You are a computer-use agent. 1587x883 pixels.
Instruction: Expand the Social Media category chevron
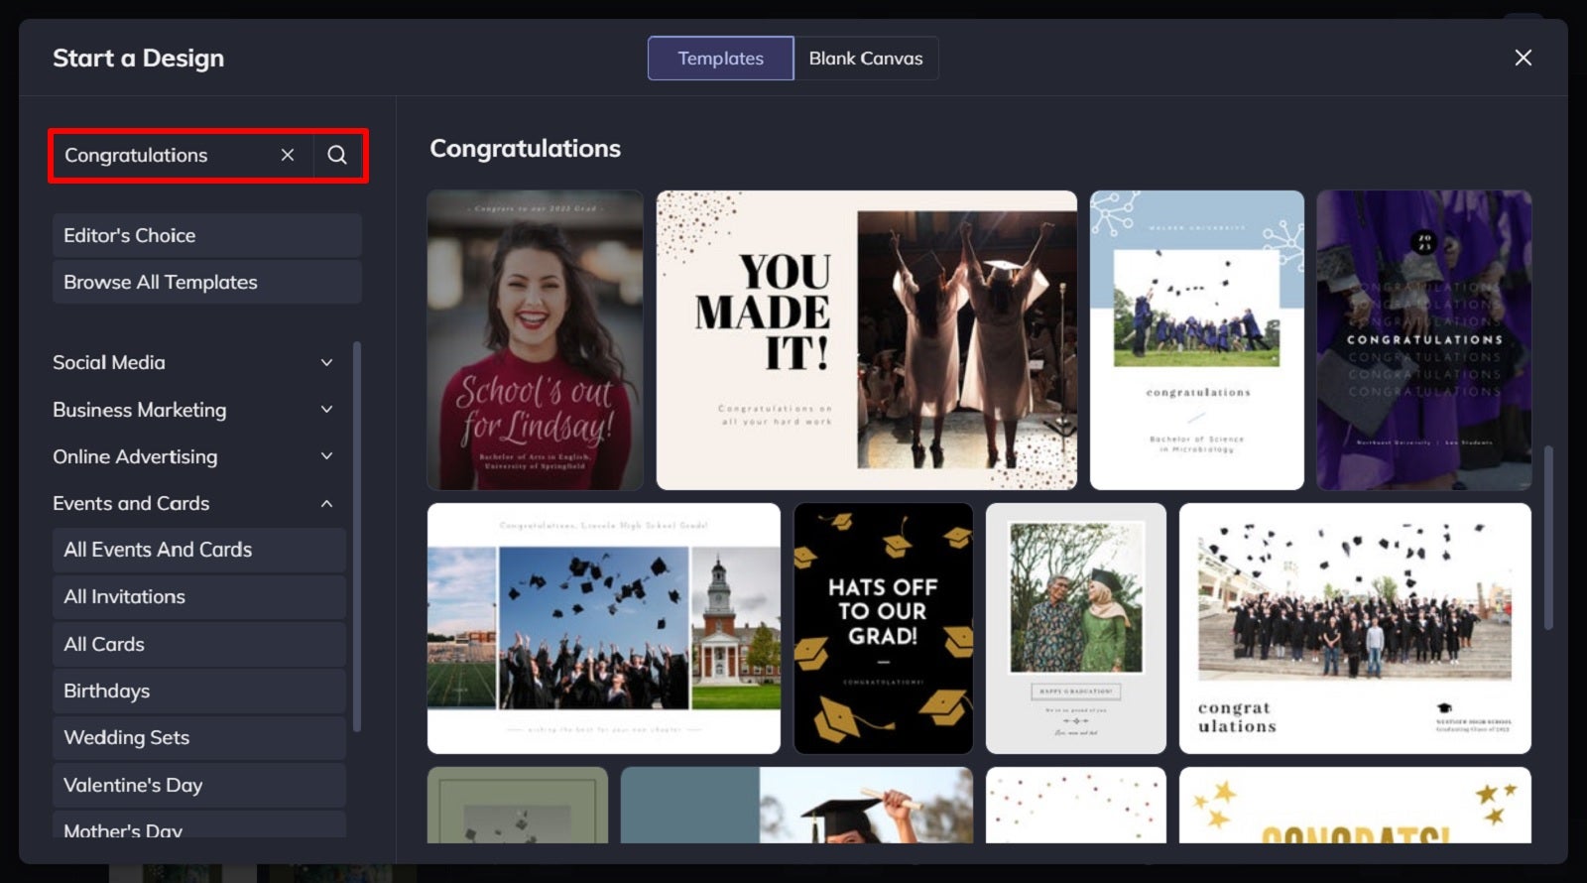(326, 363)
